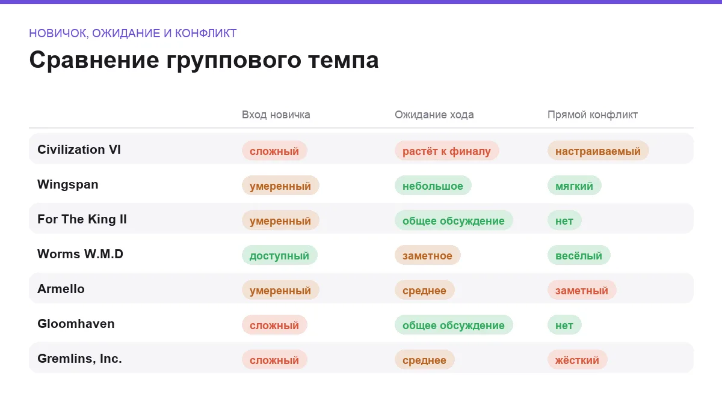Screen dimensions: 722x406
Task: Click the 'доступный' tag
Action: [x=280, y=255]
